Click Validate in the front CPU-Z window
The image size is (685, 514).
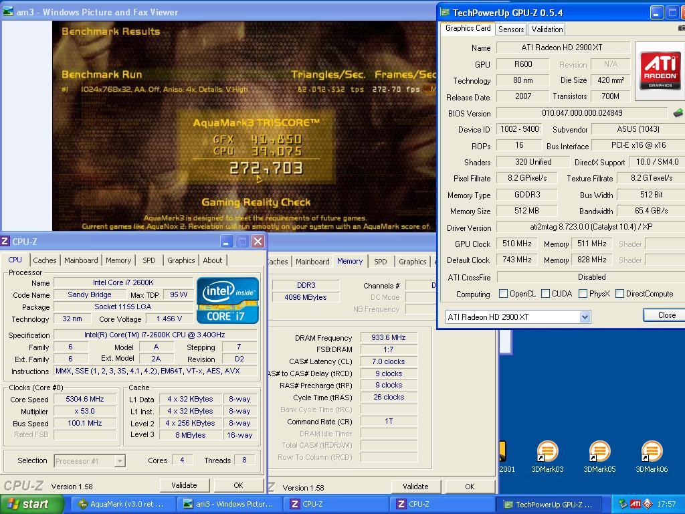[184, 485]
